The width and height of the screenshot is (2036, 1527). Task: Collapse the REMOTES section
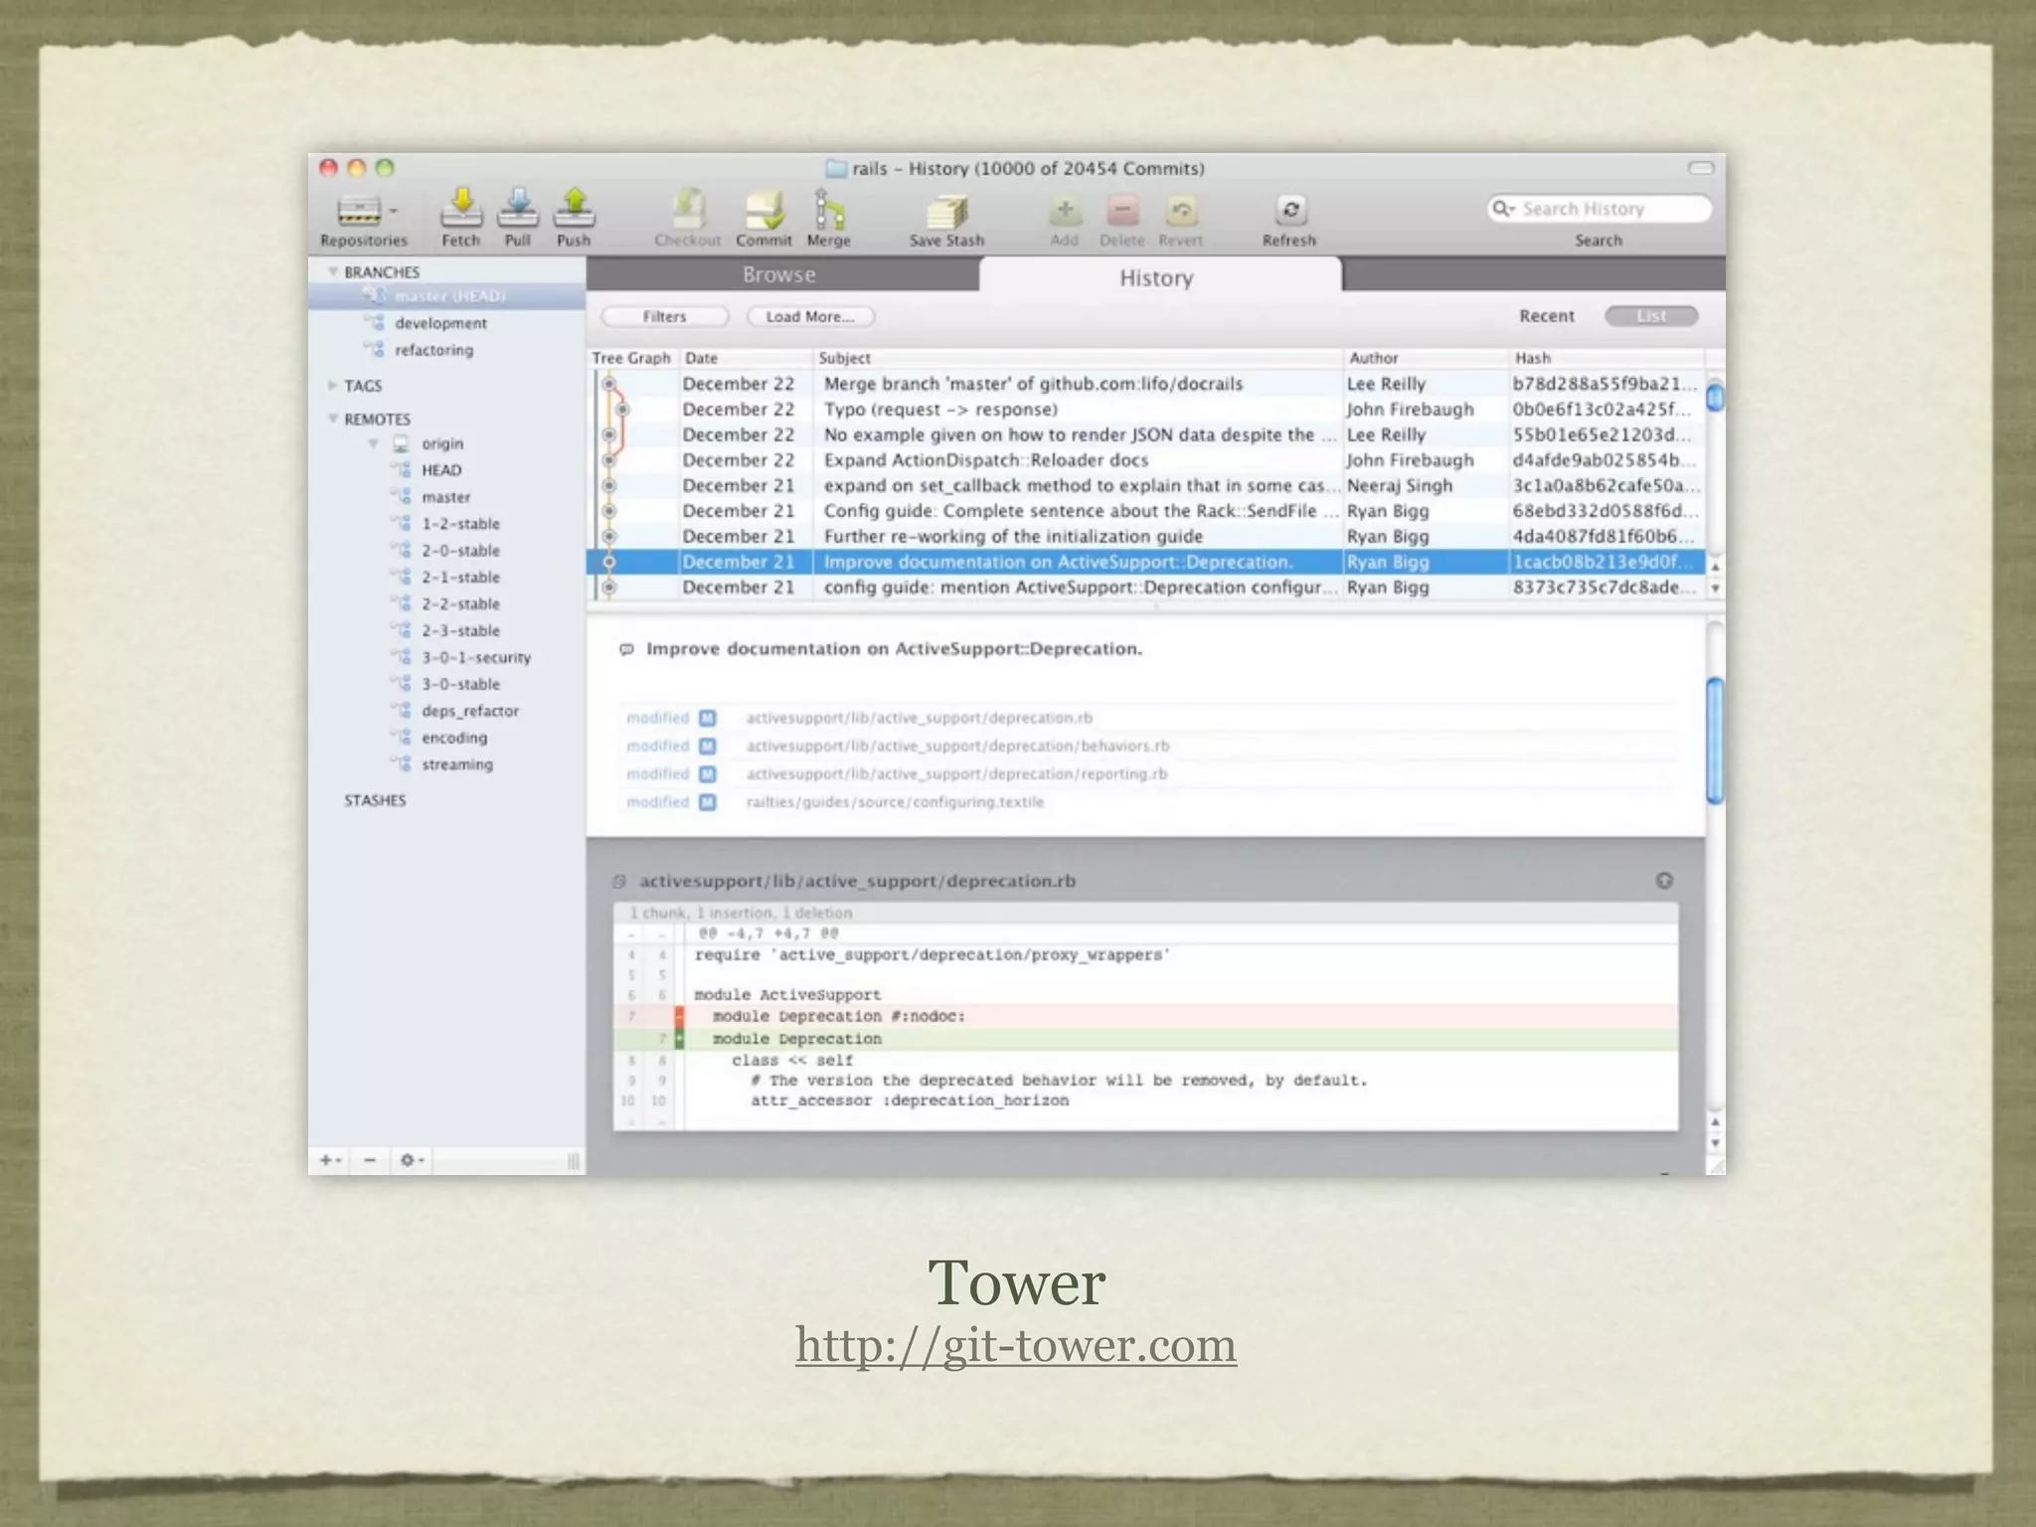coord(333,419)
